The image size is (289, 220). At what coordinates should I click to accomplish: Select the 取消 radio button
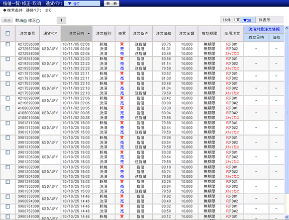[x=25, y=21]
